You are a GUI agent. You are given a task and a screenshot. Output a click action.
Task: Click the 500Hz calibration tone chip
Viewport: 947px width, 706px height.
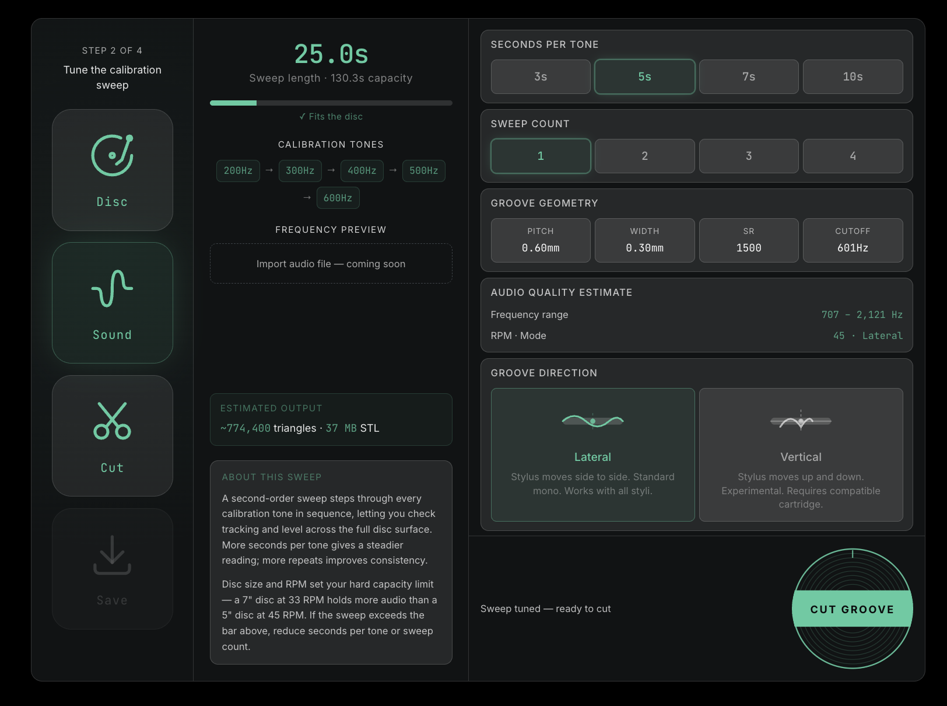pos(423,170)
